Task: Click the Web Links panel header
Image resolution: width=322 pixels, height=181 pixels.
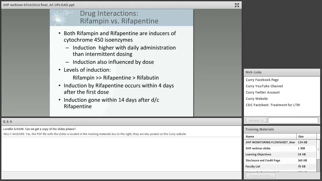Action: (282, 72)
